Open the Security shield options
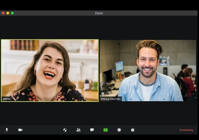The height and width of the screenshot is (140, 199). coord(65,130)
